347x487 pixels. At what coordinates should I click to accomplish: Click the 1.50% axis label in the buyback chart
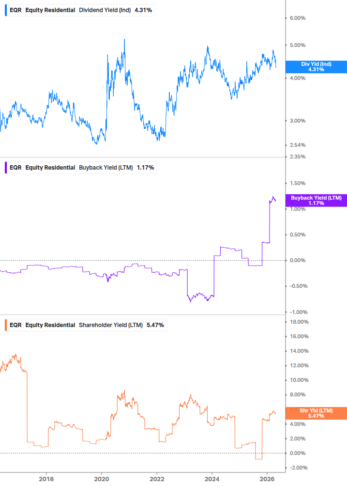[x=298, y=183]
